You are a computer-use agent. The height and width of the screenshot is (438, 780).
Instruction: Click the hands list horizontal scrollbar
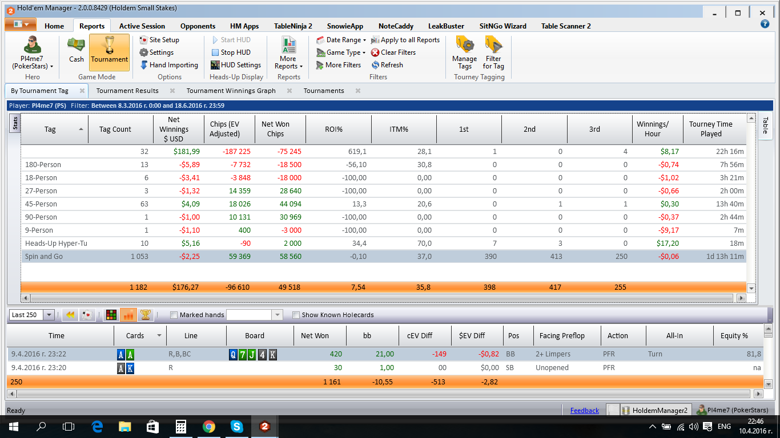click(x=383, y=394)
